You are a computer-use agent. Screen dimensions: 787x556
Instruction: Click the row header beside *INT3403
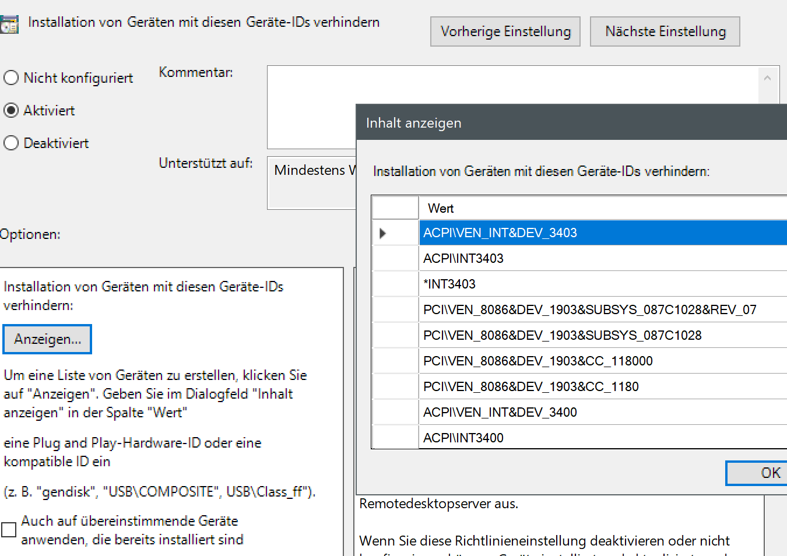(x=395, y=284)
